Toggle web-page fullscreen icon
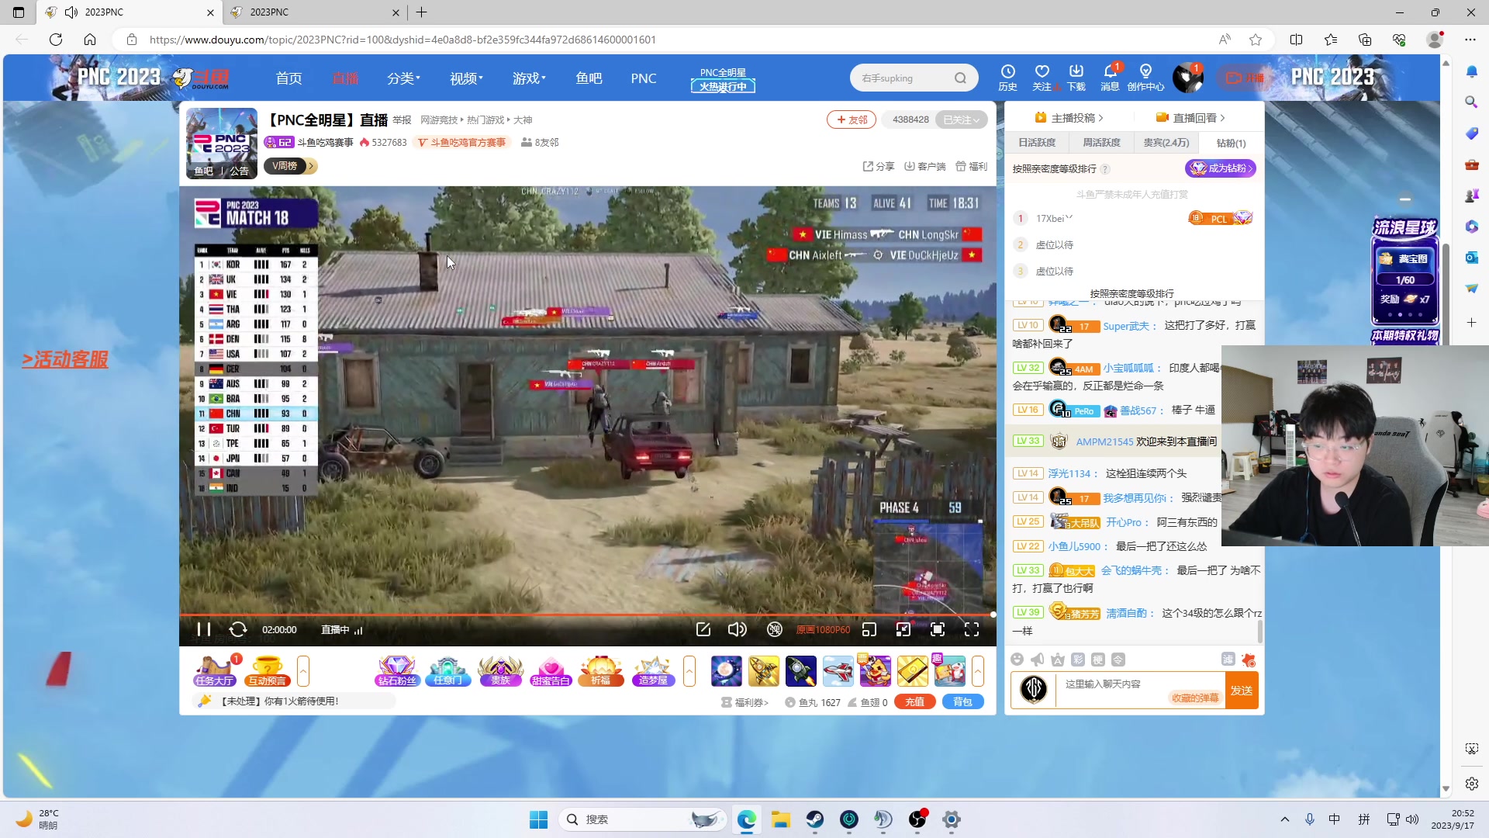 pos(938,629)
